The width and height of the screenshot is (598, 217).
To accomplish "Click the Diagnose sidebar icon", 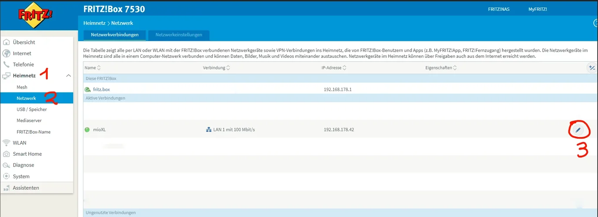I will pos(6,165).
